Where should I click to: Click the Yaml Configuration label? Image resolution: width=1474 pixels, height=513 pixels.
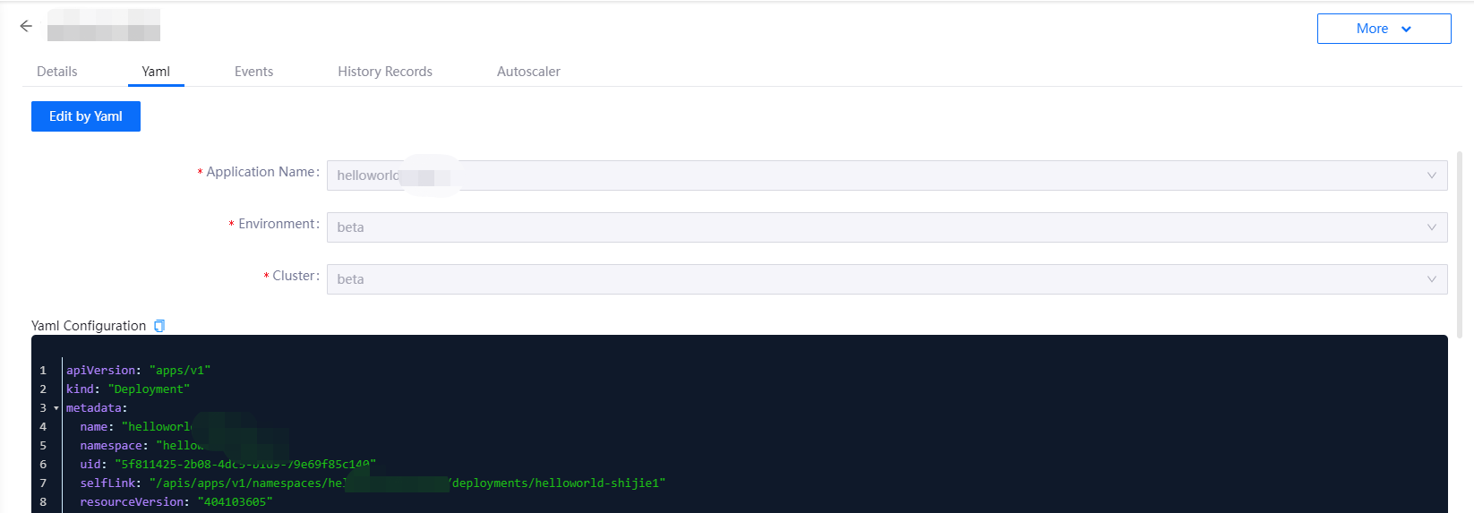tap(89, 326)
